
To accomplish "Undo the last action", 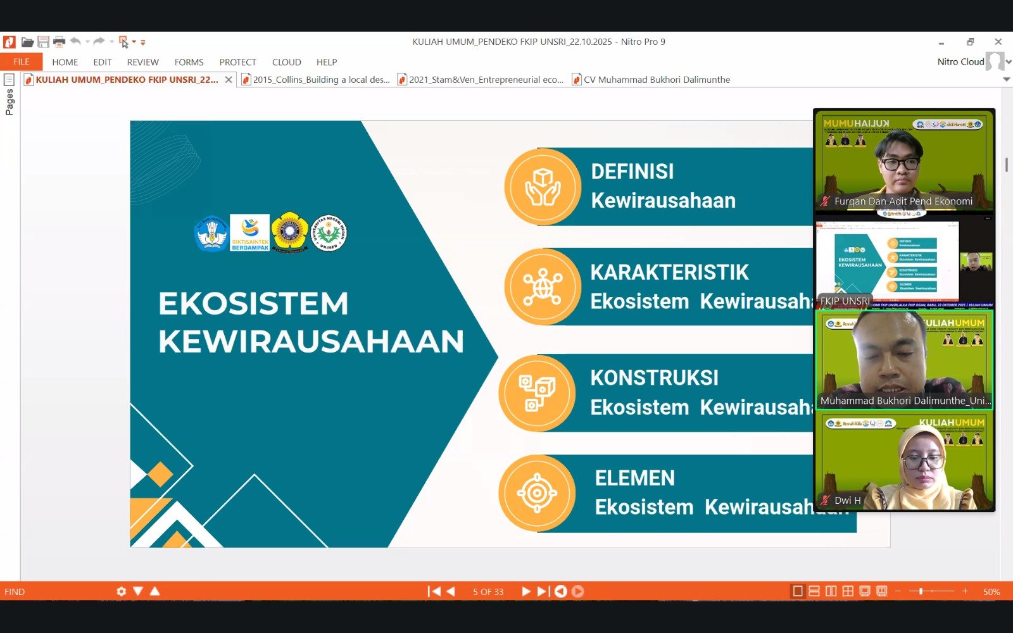I will [75, 42].
